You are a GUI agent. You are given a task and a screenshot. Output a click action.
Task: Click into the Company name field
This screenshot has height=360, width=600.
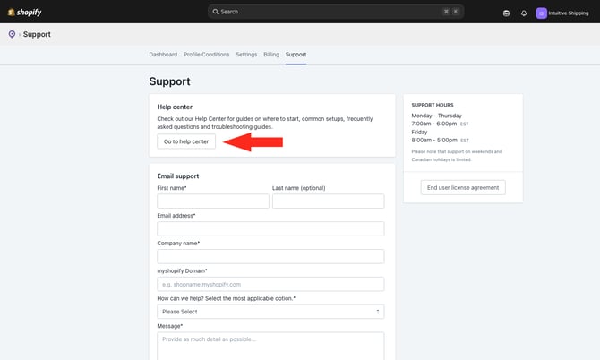click(x=270, y=256)
